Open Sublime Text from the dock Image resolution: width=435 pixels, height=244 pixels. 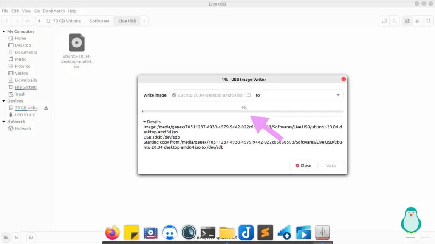265,233
